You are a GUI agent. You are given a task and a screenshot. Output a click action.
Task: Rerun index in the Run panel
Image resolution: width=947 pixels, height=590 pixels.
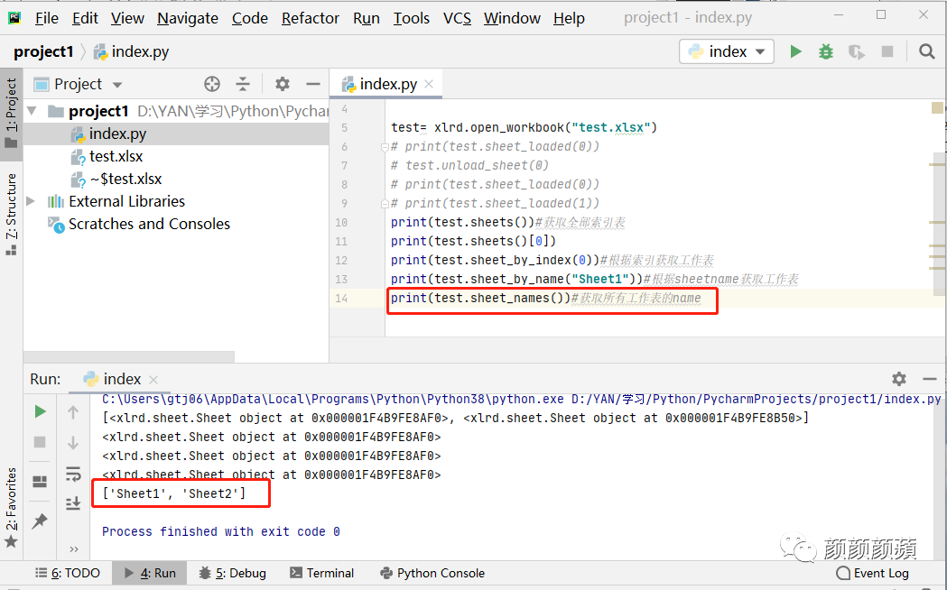tap(40, 411)
